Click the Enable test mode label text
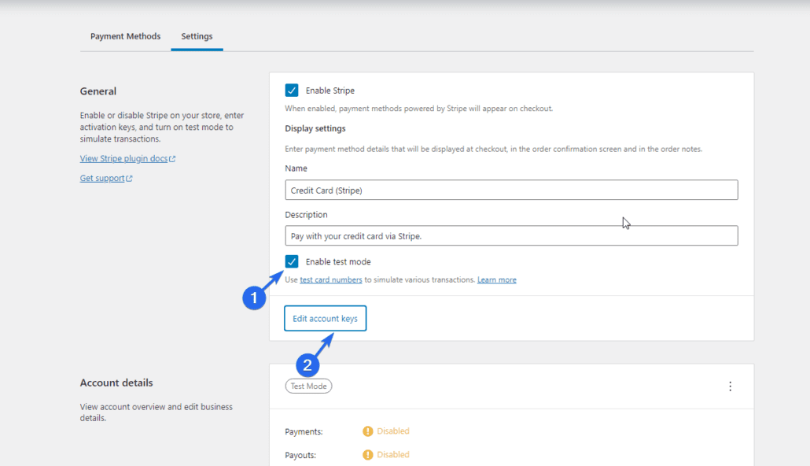810x466 pixels. click(338, 261)
